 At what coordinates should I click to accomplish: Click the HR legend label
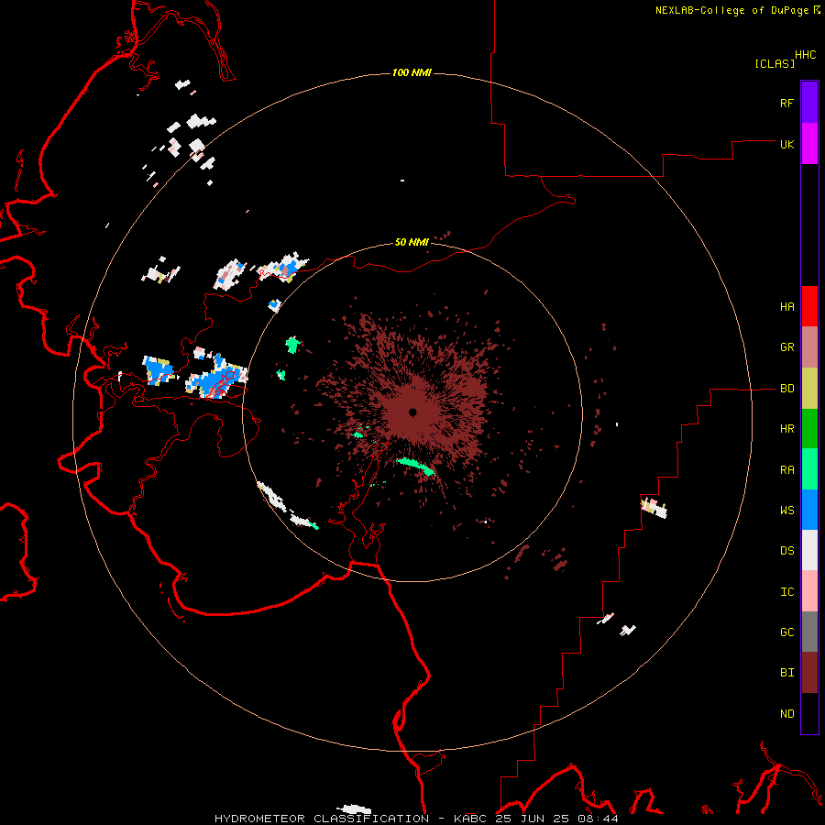pyautogui.click(x=786, y=429)
